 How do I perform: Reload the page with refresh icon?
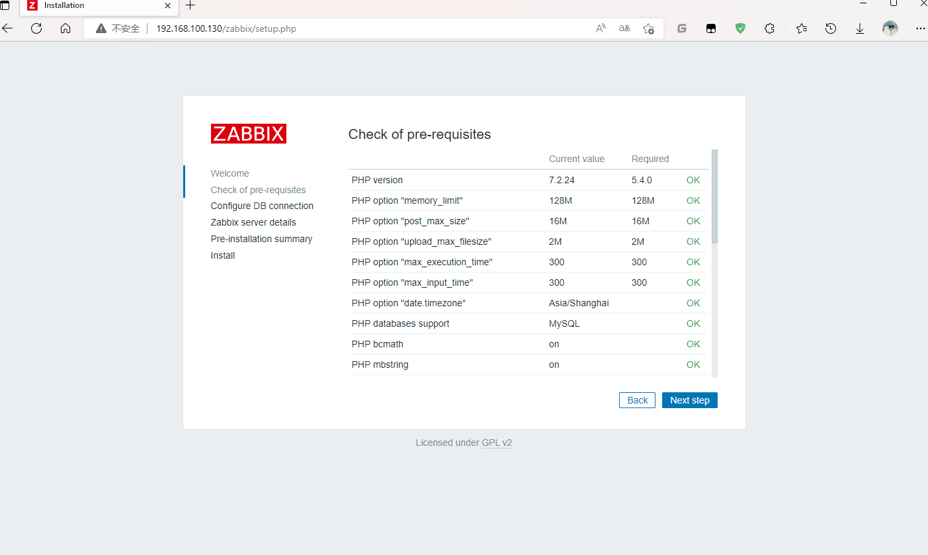click(x=36, y=28)
